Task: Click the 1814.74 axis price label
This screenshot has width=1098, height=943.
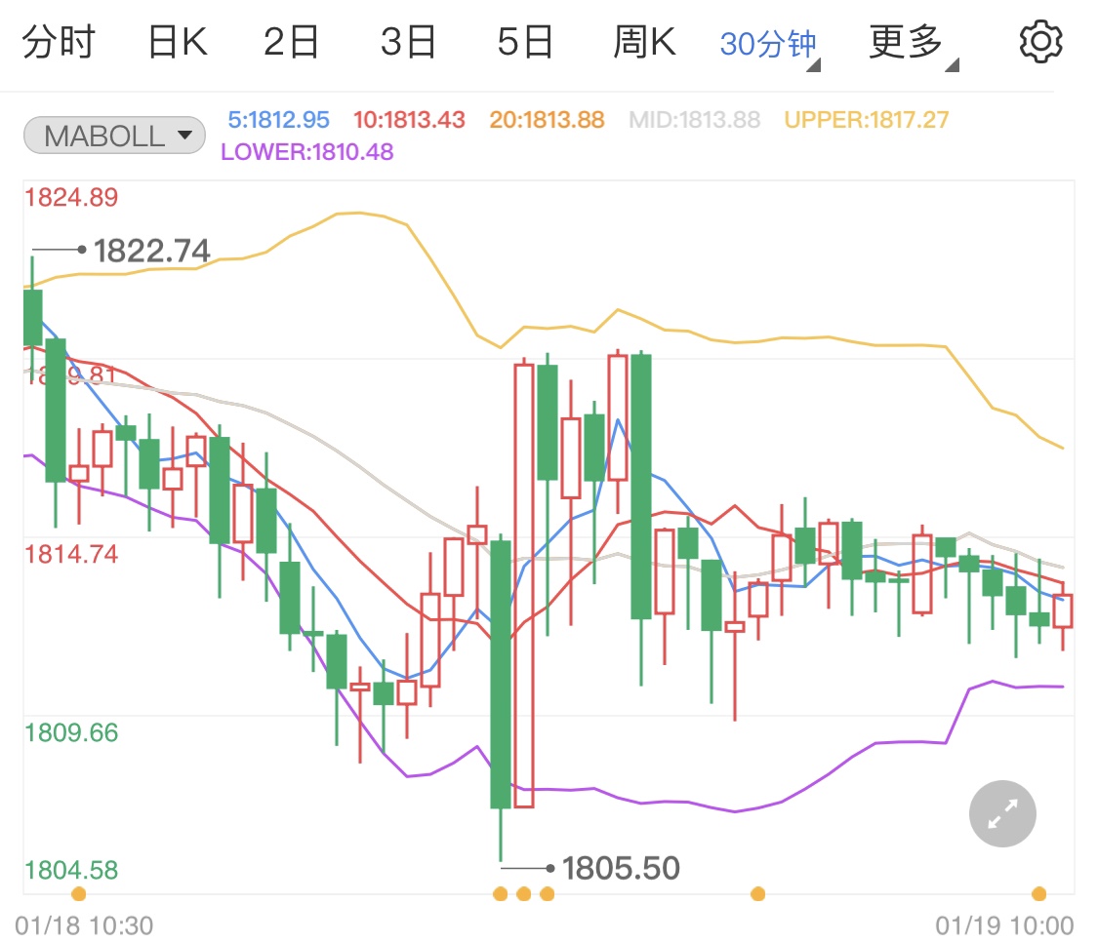Action: [x=71, y=554]
